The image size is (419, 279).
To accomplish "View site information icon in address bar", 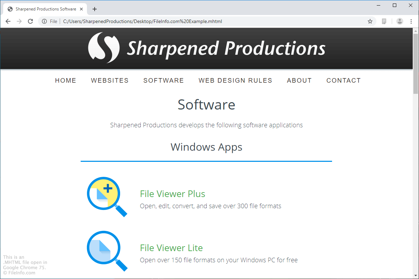I will [x=44, y=21].
